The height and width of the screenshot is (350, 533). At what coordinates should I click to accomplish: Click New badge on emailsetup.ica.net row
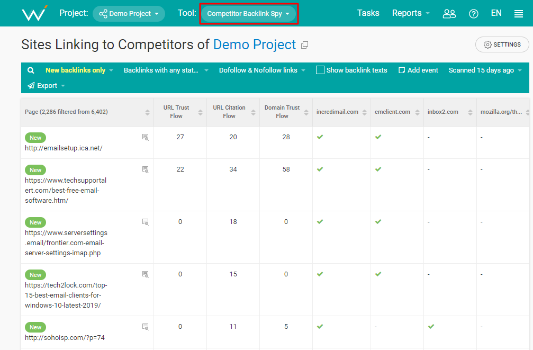[35, 138]
